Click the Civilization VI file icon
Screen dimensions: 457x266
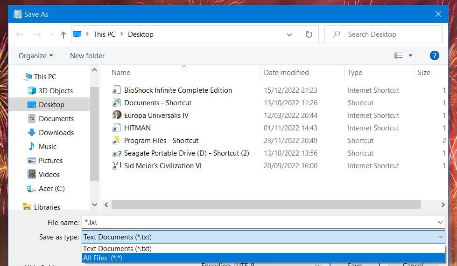coord(117,166)
